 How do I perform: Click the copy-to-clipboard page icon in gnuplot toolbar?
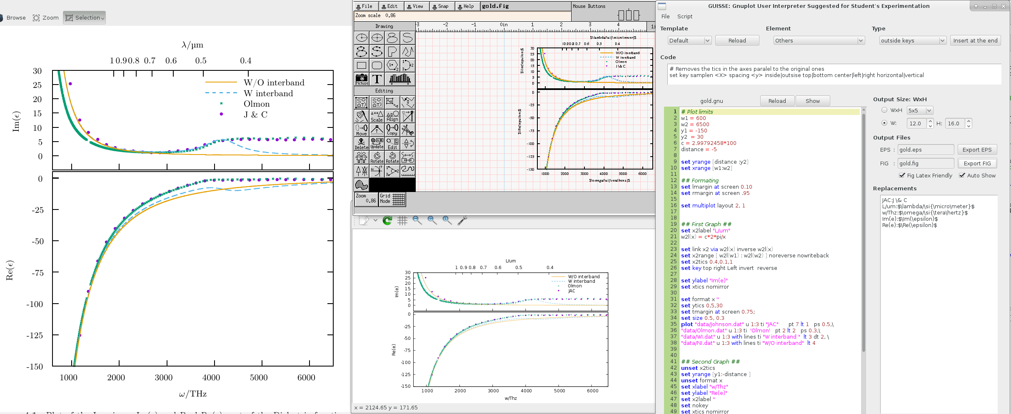[x=364, y=220]
